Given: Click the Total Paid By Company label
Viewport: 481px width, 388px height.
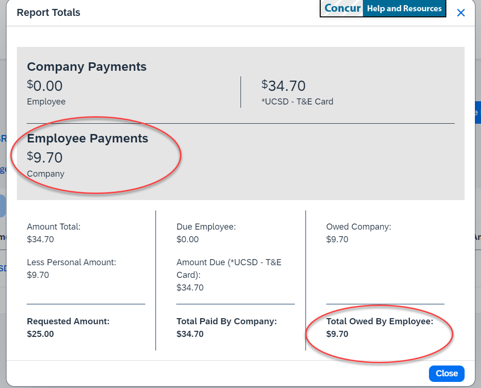Looking at the screenshot, I should click(x=227, y=321).
